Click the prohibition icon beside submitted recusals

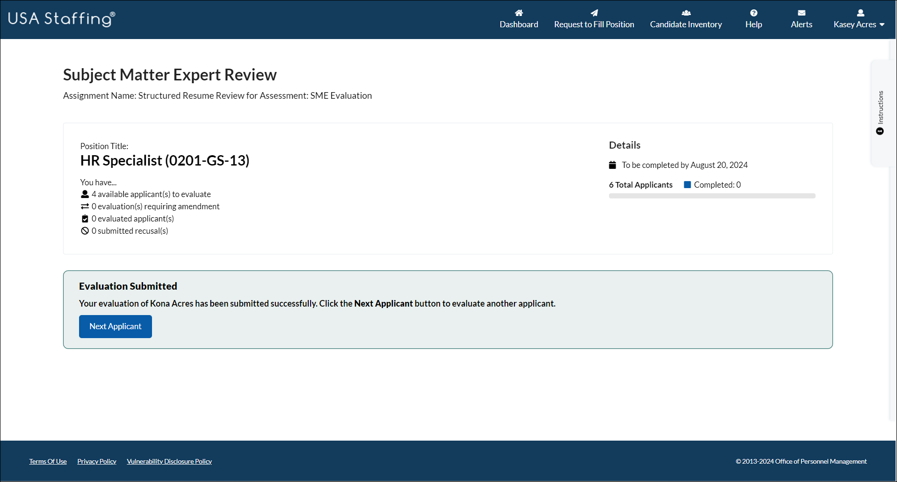click(x=84, y=230)
